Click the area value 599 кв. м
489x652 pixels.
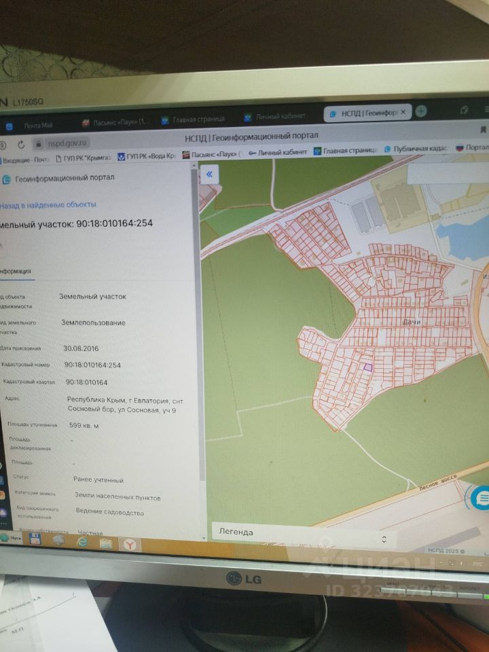pyautogui.click(x=84, y=425)
